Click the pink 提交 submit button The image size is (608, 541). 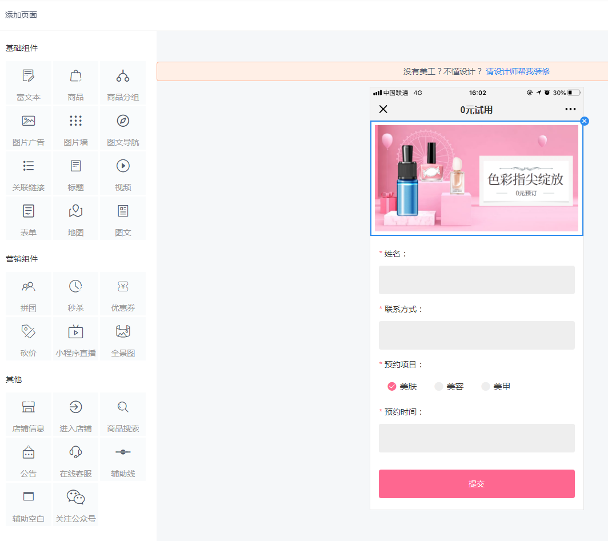point(477,484)
